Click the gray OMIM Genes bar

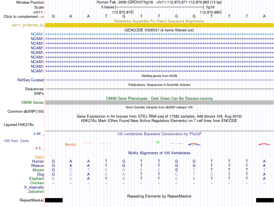[159, 103]
